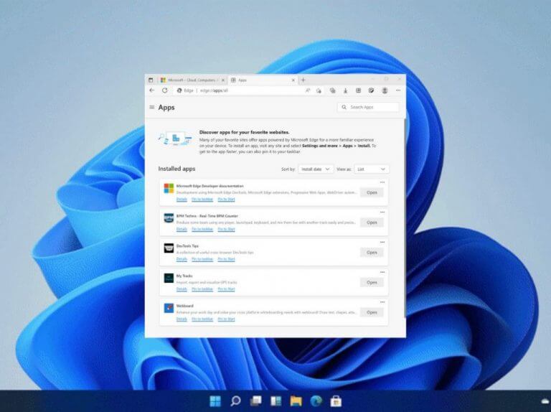
Task: Open more options for DevTools Tips
Action: [382, 242]
